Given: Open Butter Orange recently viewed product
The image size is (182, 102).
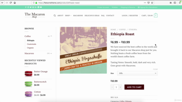Looking at the screenshot, I should [41, 71].
